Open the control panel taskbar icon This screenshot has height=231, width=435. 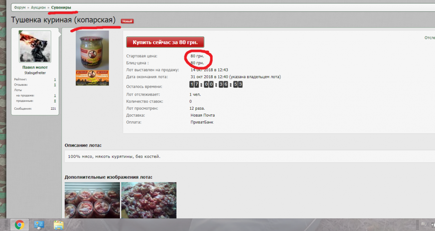[39, 225]
